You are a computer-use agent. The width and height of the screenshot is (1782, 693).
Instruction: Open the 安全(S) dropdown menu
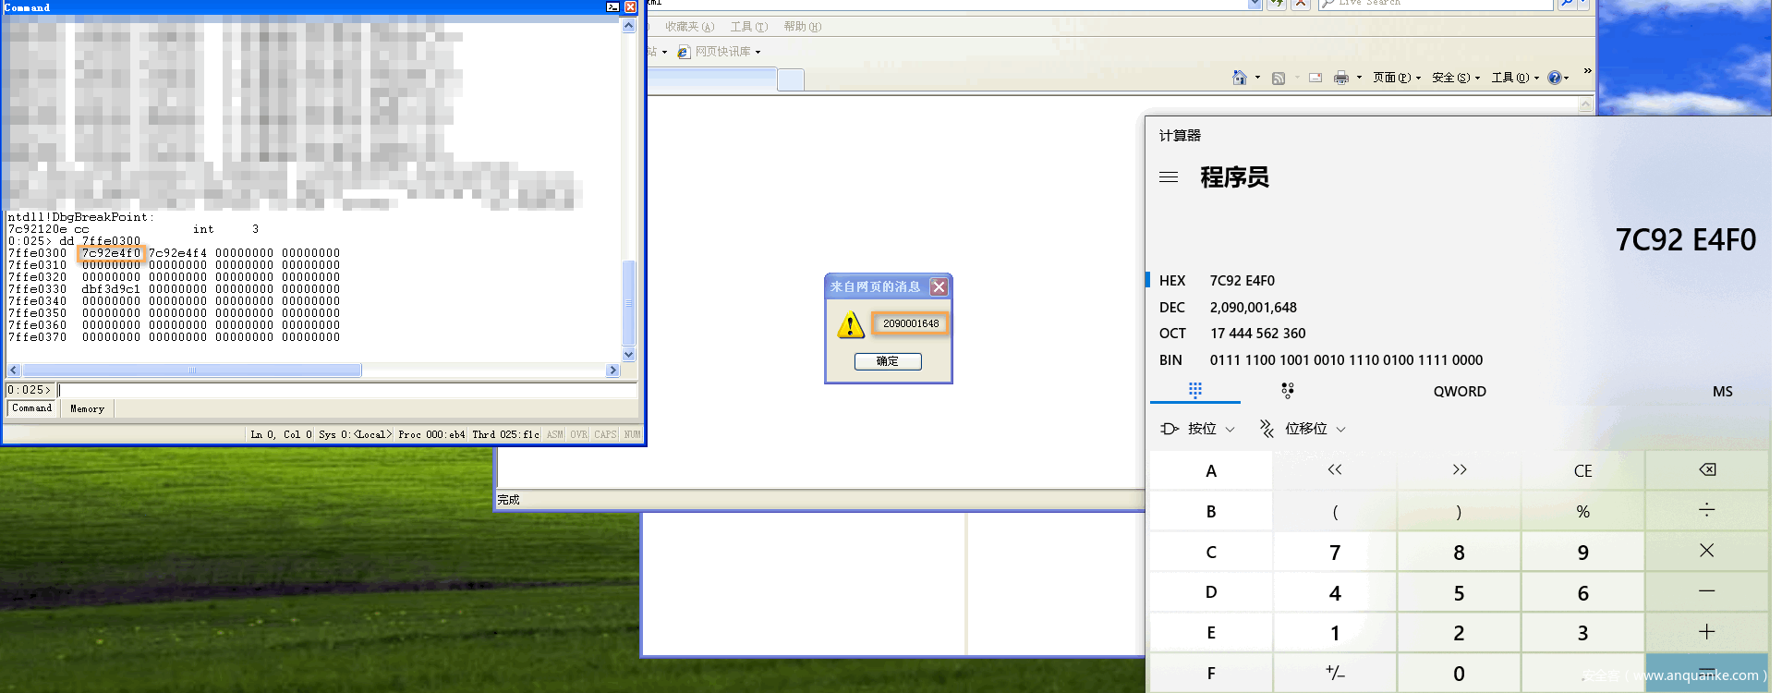pyautogui.click(x=1456, y=78)
